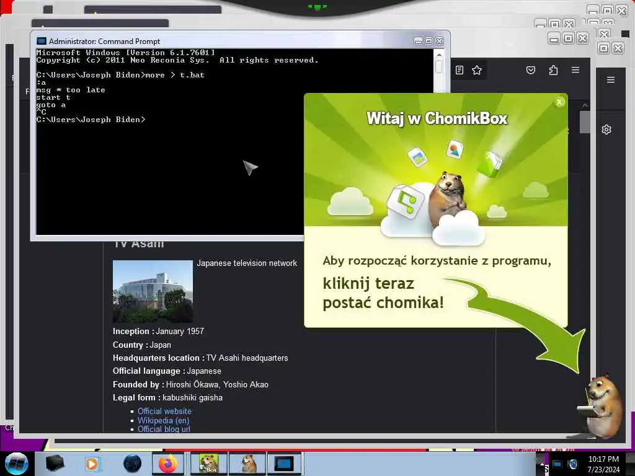Open the ChomikBox taskbar icon labeled Box
The image size is (635, 476).
(x=208, y=464)
